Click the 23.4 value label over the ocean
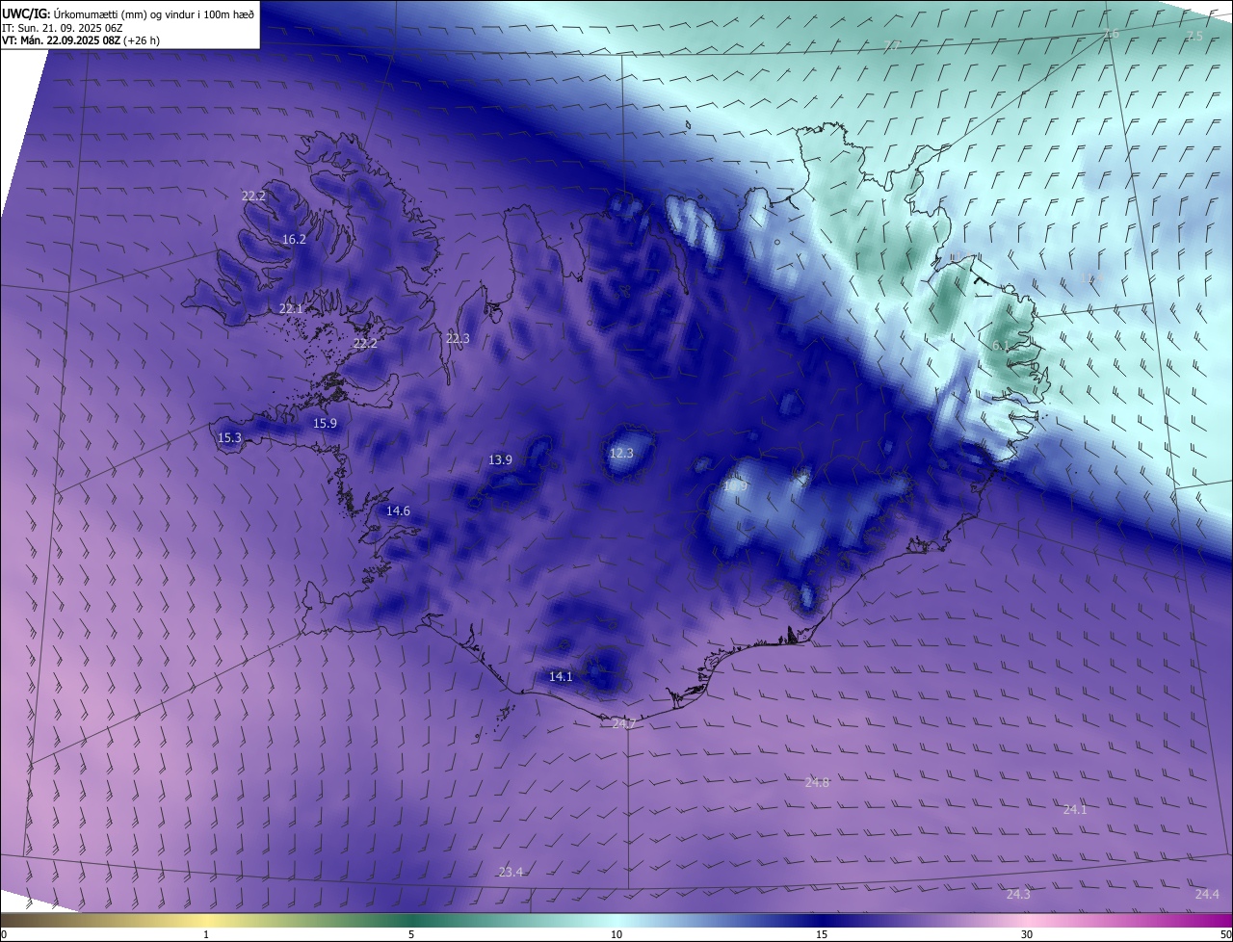The height and width of the screenshot is (942, 1233). [x=511, y=872]
